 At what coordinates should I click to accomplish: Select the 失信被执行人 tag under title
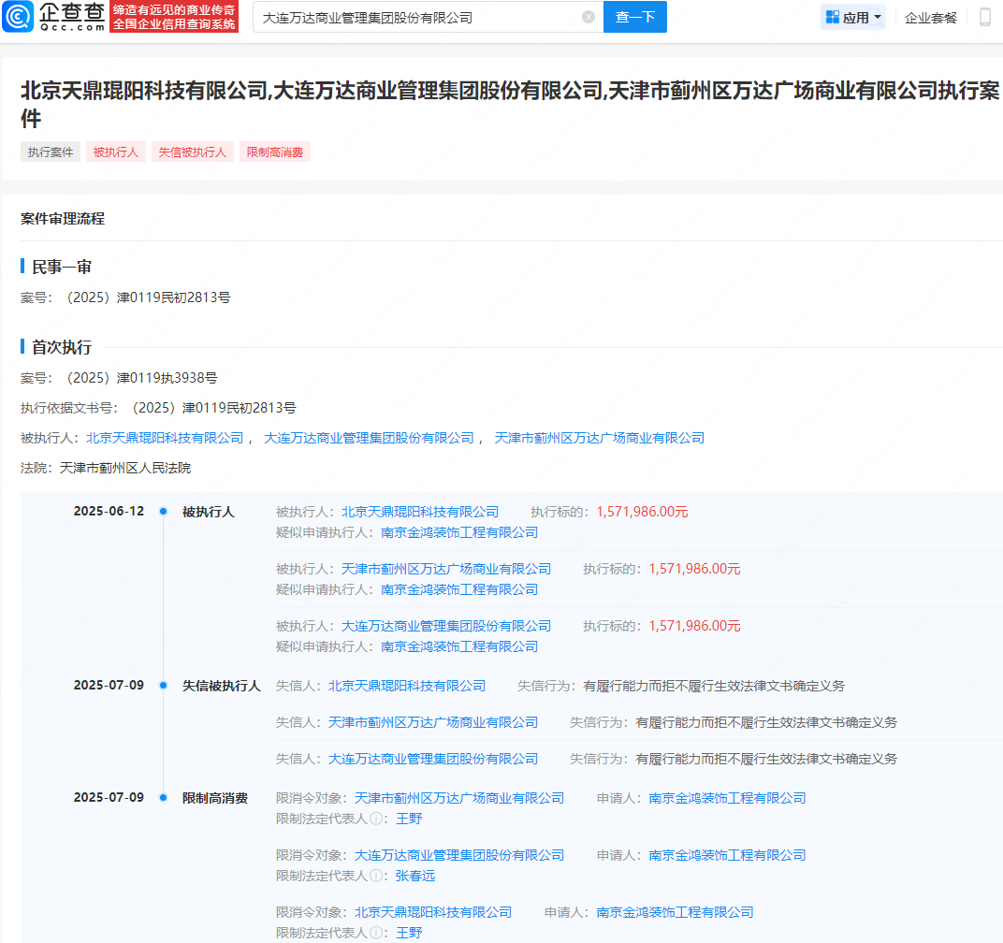pos(192,152)
